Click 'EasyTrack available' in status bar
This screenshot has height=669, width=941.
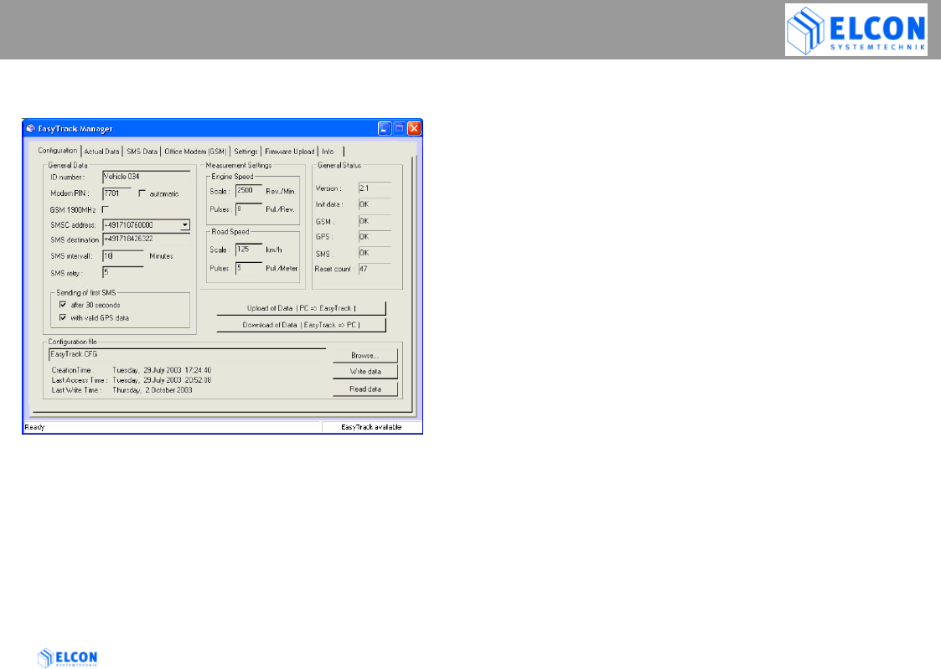(371, 427)
